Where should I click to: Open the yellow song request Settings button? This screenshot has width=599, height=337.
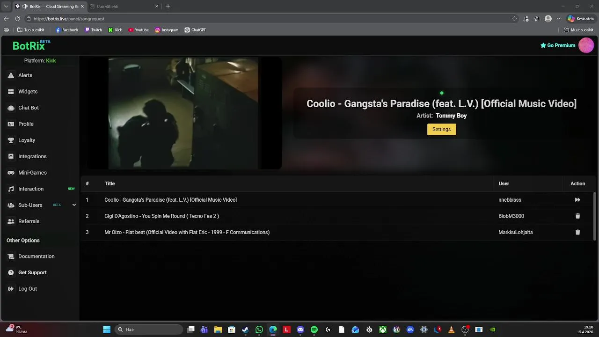click(x=441, y=129)
